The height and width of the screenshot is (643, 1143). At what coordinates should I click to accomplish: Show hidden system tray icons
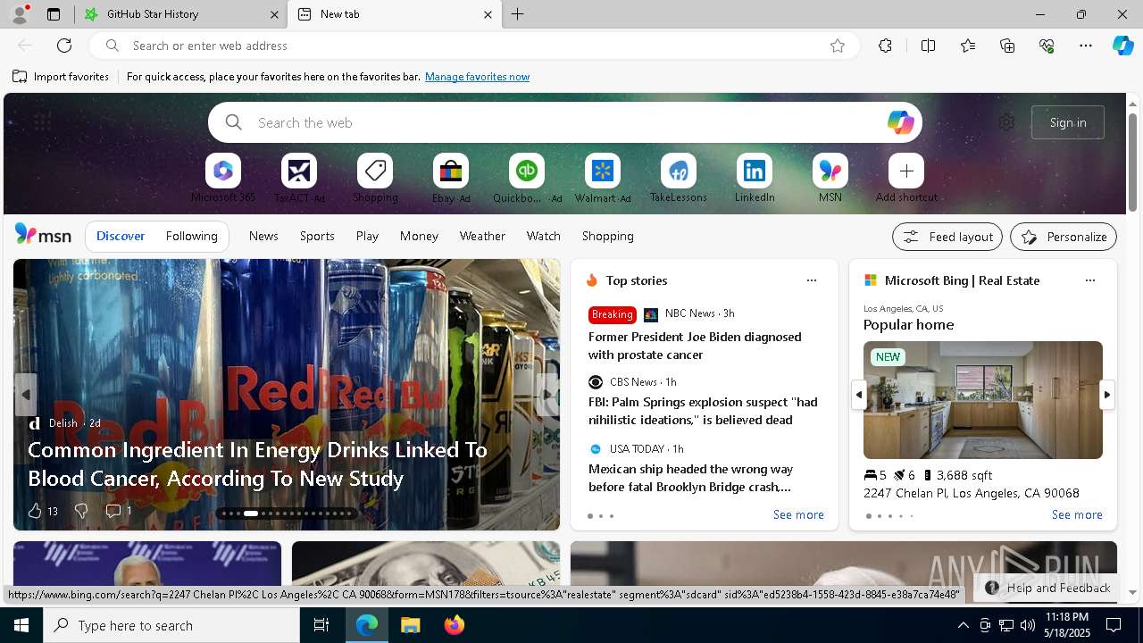tap(963, 625)
